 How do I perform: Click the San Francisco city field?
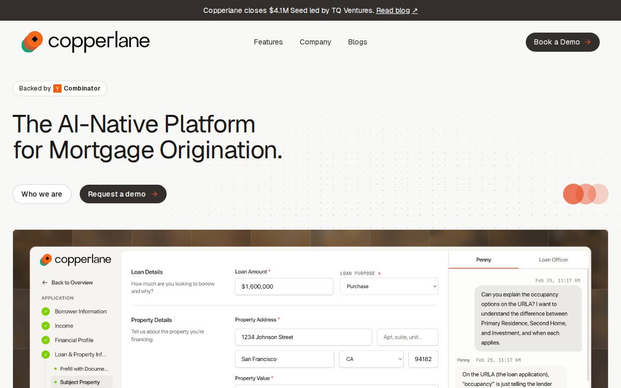tap(285, 359)
